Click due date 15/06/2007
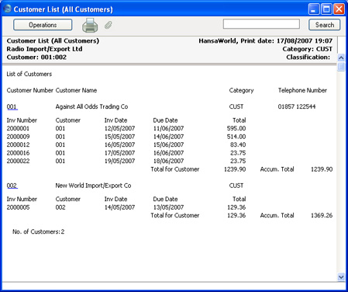Viewport: 348px width, 292px height. pyautogui.click(x=168, y=144)
